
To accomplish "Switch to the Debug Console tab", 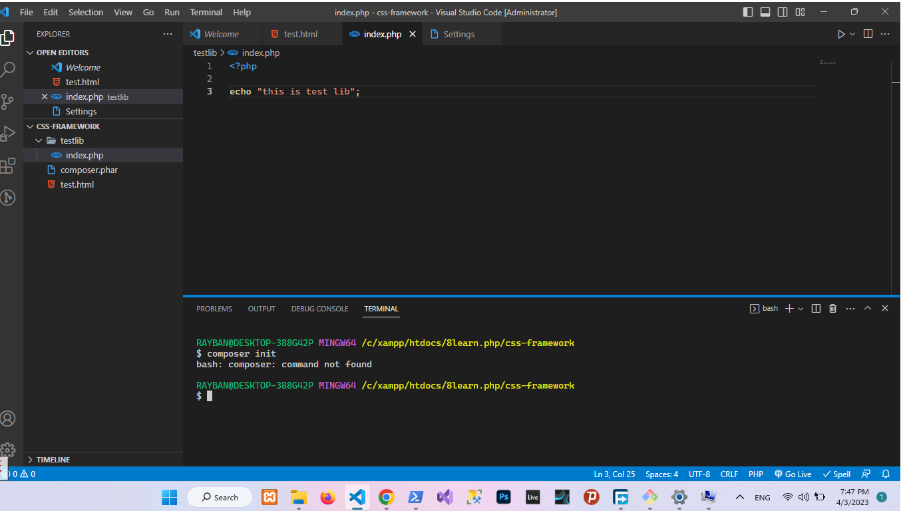I will 319,309.
